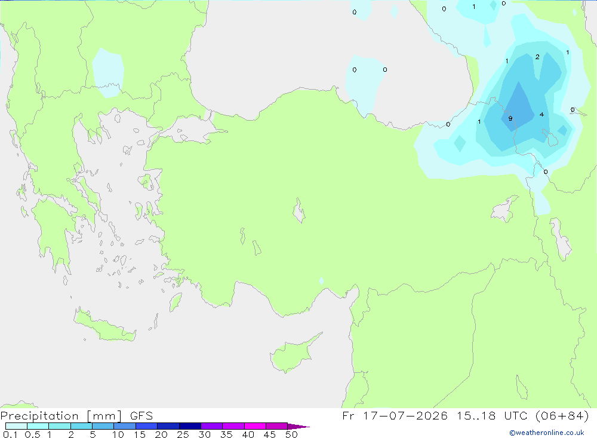
Task: Select the 15–20 mm dark blue swatch
Action: [x=147, y=426]
